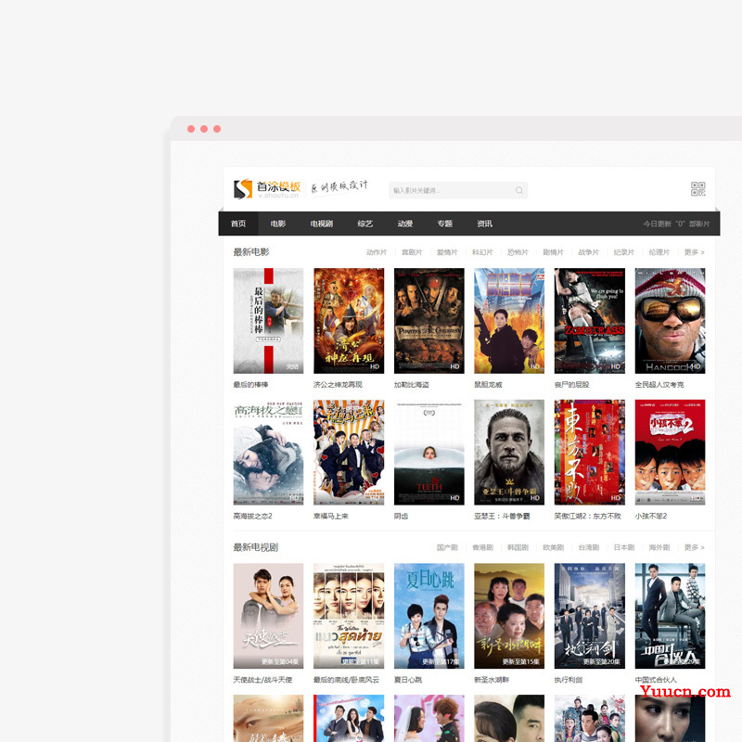Click the 丧尸的屁股 title text
The image size is (742, 742).
tap(572, 385)
